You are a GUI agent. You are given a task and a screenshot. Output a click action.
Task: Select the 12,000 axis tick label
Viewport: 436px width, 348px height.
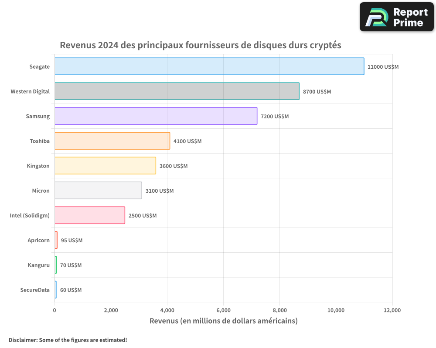pyautogui.click(x=392, y=310)
